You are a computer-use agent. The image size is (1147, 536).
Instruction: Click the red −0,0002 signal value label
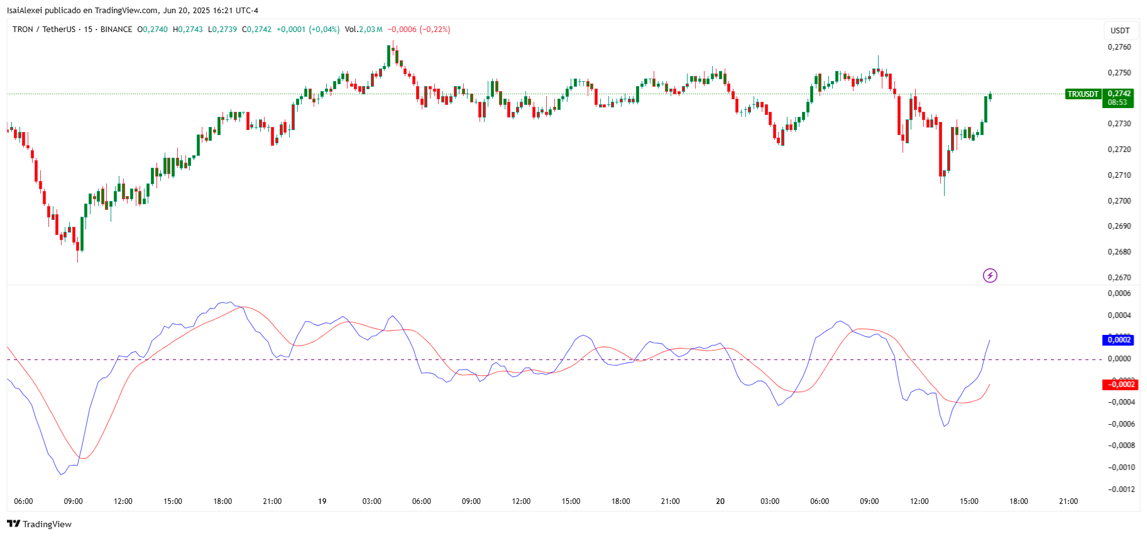pyautogui.click(x=1120, y=385)
